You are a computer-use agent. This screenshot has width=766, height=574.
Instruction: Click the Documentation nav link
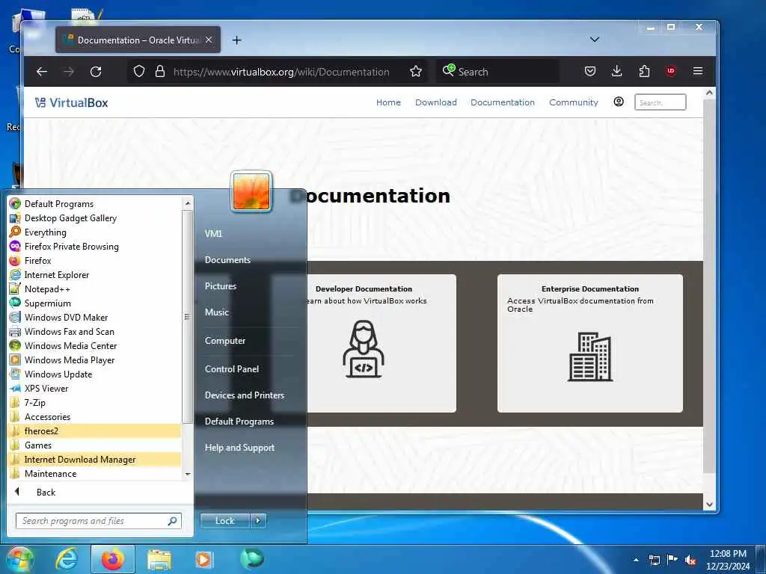tap(503, 102)
